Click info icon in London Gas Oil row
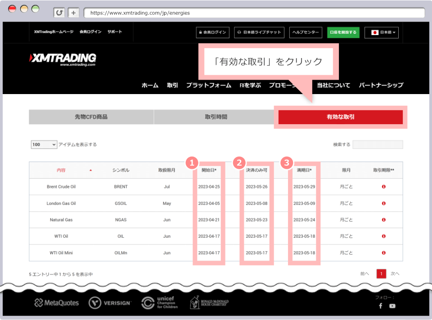This screenshot has height=320, width=432. click(383, 203)
